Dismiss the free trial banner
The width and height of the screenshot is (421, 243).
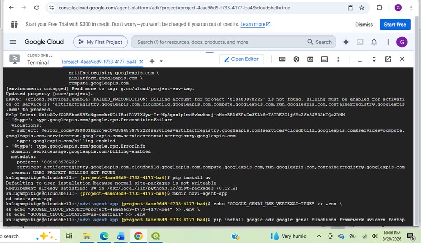(364, 25)
